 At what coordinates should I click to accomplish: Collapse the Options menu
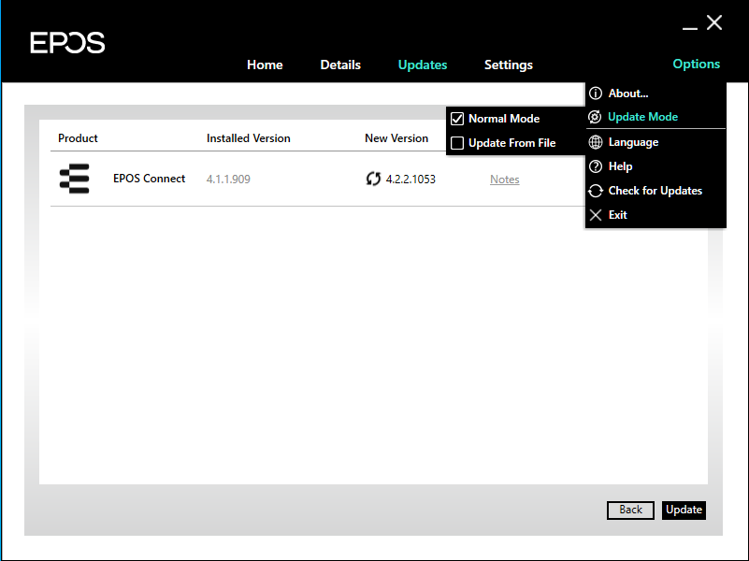(696, 64)
